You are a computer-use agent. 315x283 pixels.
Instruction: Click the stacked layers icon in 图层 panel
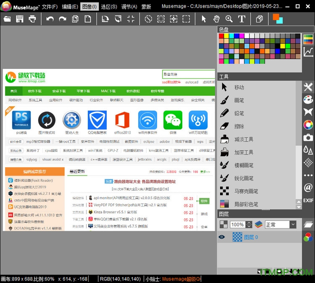[259, 225]
